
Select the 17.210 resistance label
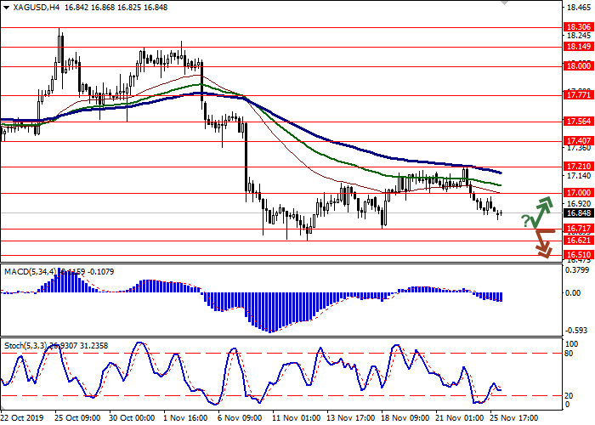[x=578, y=167]
